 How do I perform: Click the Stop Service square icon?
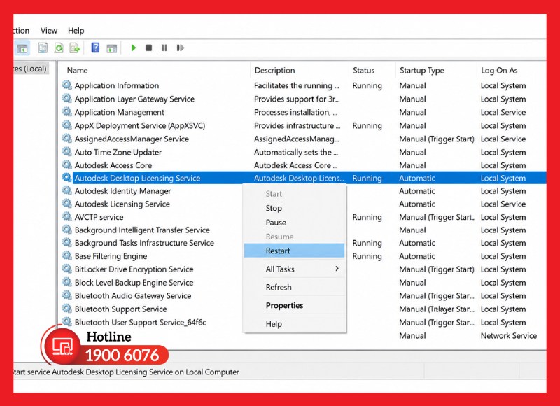click(x=149, y=48)
